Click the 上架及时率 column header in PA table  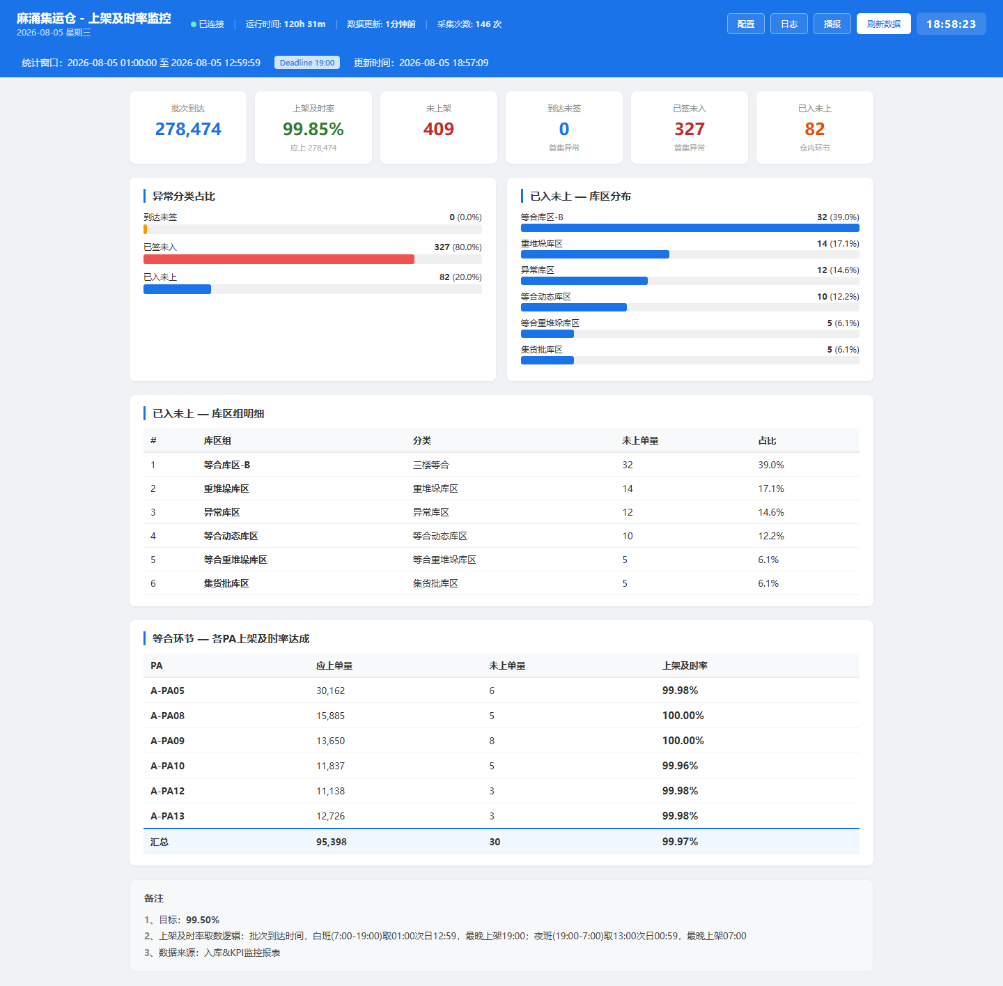[685, 665]
